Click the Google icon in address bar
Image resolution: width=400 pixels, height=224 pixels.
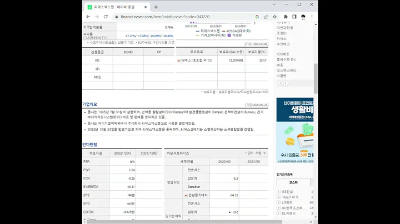257,17
